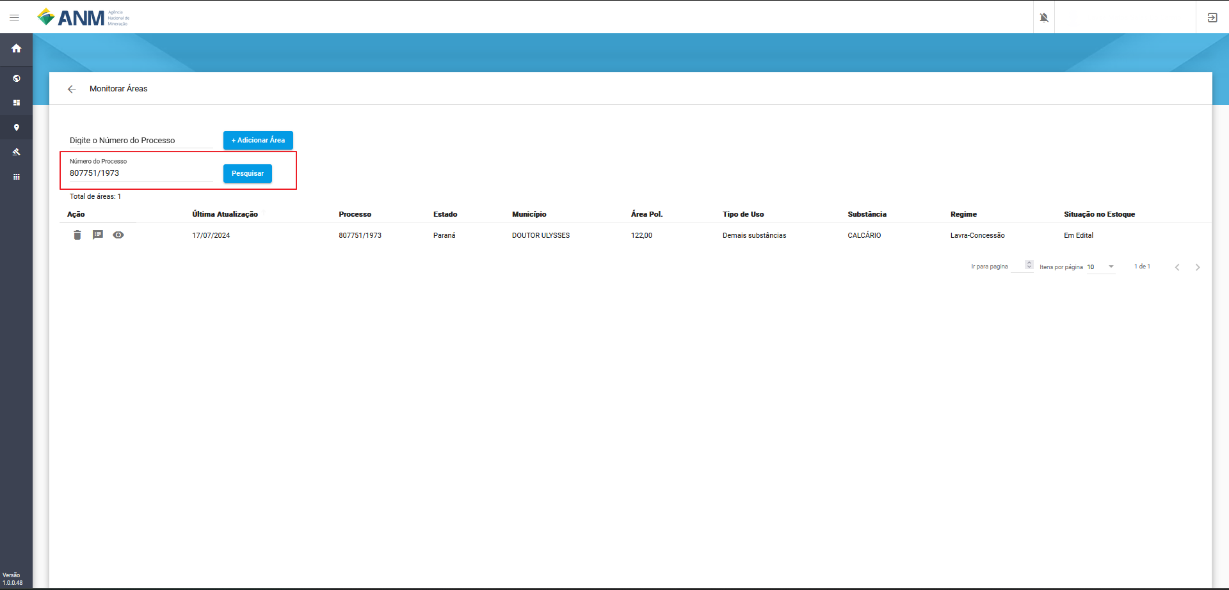The width and height of the screenshot is (1229, 590).
Task: Click the Pesquisar button
Action: [248, 173]
